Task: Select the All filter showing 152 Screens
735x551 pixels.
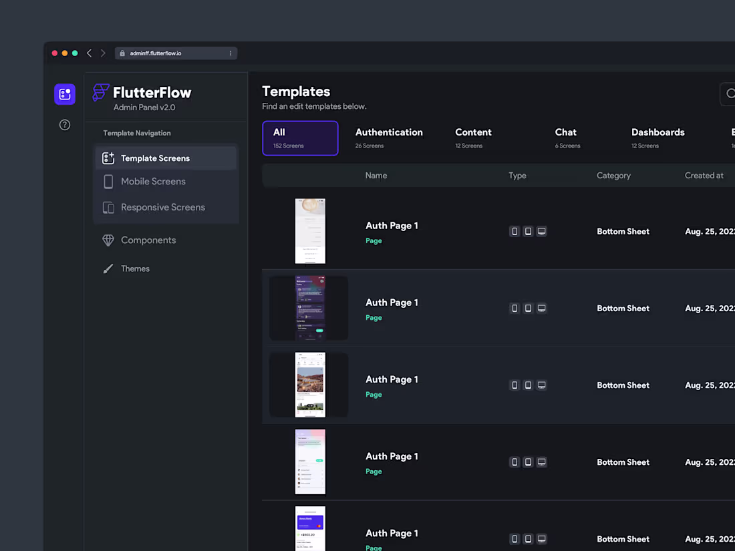Action: click(300, 138)
